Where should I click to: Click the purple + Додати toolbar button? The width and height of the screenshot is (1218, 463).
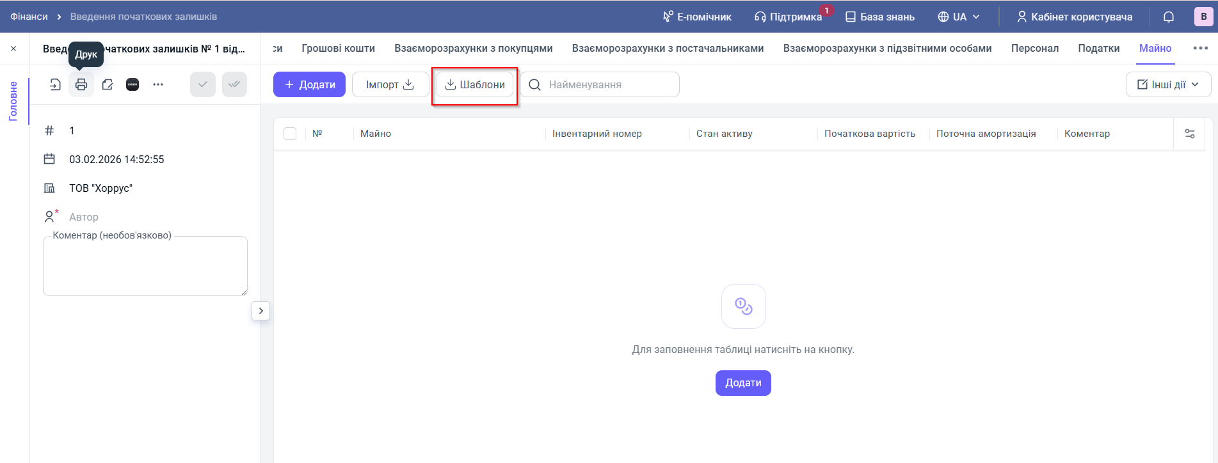[x=309, y=84]
